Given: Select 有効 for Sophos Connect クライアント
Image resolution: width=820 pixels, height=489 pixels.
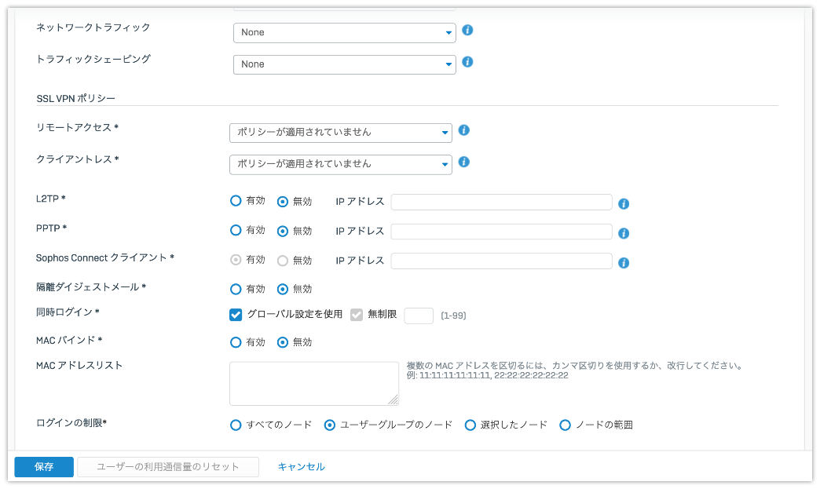Looking at the screenshot, I should (x=236, y=260).
